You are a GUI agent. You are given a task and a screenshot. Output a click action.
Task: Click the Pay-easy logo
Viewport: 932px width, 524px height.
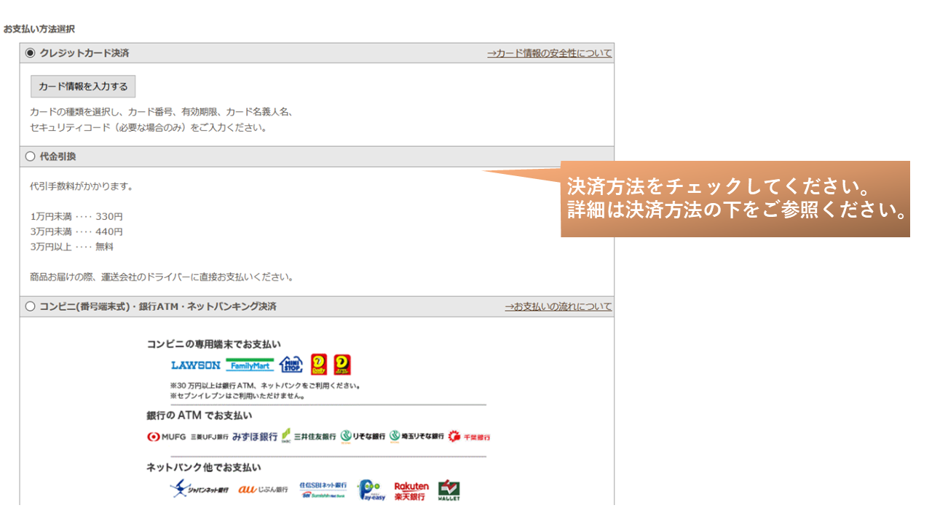click(372, 490)
